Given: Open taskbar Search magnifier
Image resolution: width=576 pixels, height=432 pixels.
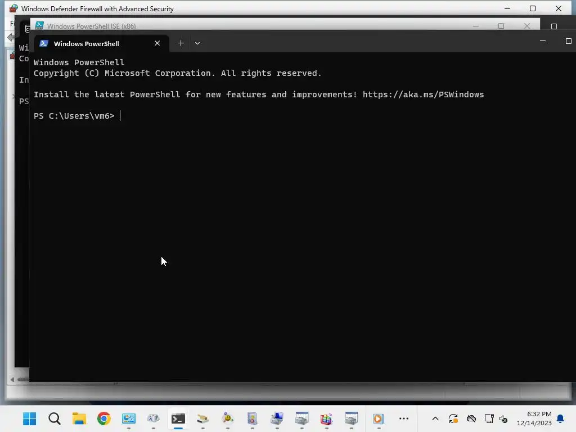Looking at the screenshot, I should (x=55, y=418).
